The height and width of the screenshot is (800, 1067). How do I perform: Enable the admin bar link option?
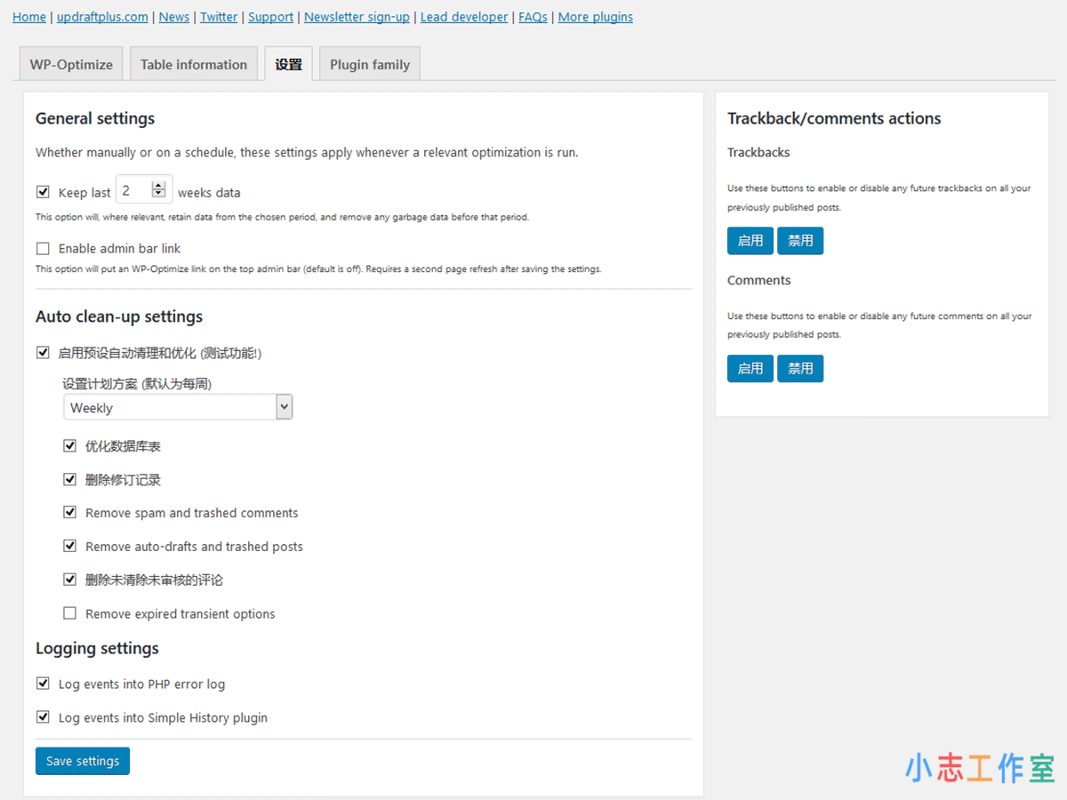tap(43, 248)
